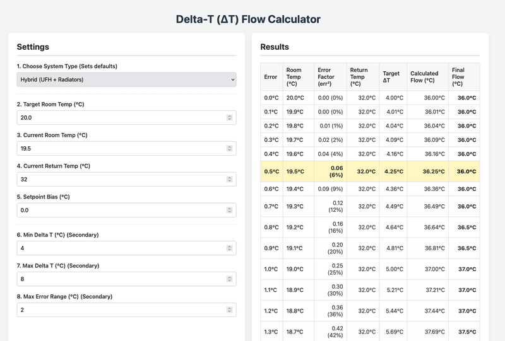Viewport: 505px width, 341px height.
Task: Open the System Type dropdown
Action: point(126,79)
